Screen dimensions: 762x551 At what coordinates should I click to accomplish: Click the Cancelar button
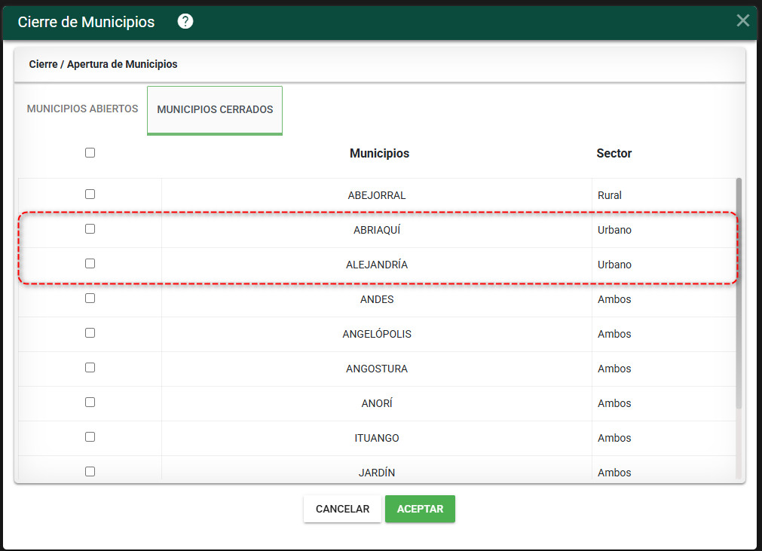(x=343, y=509)
